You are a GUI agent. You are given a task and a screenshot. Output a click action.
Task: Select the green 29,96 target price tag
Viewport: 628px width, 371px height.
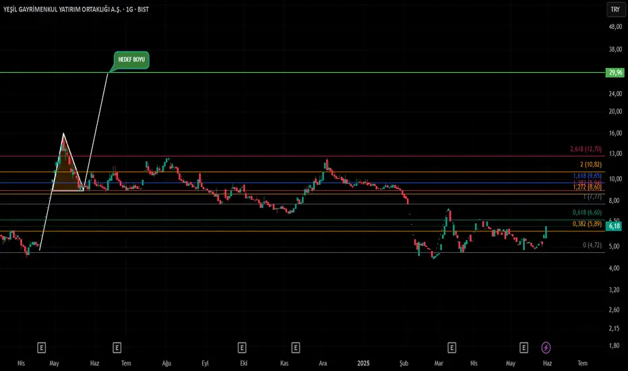click(x=615, y=73)
